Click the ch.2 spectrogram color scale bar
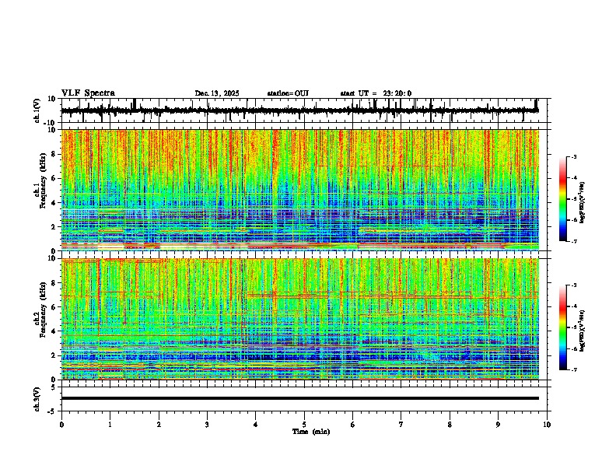This screenshot has width=616, height=476. (x=563, y=327)
